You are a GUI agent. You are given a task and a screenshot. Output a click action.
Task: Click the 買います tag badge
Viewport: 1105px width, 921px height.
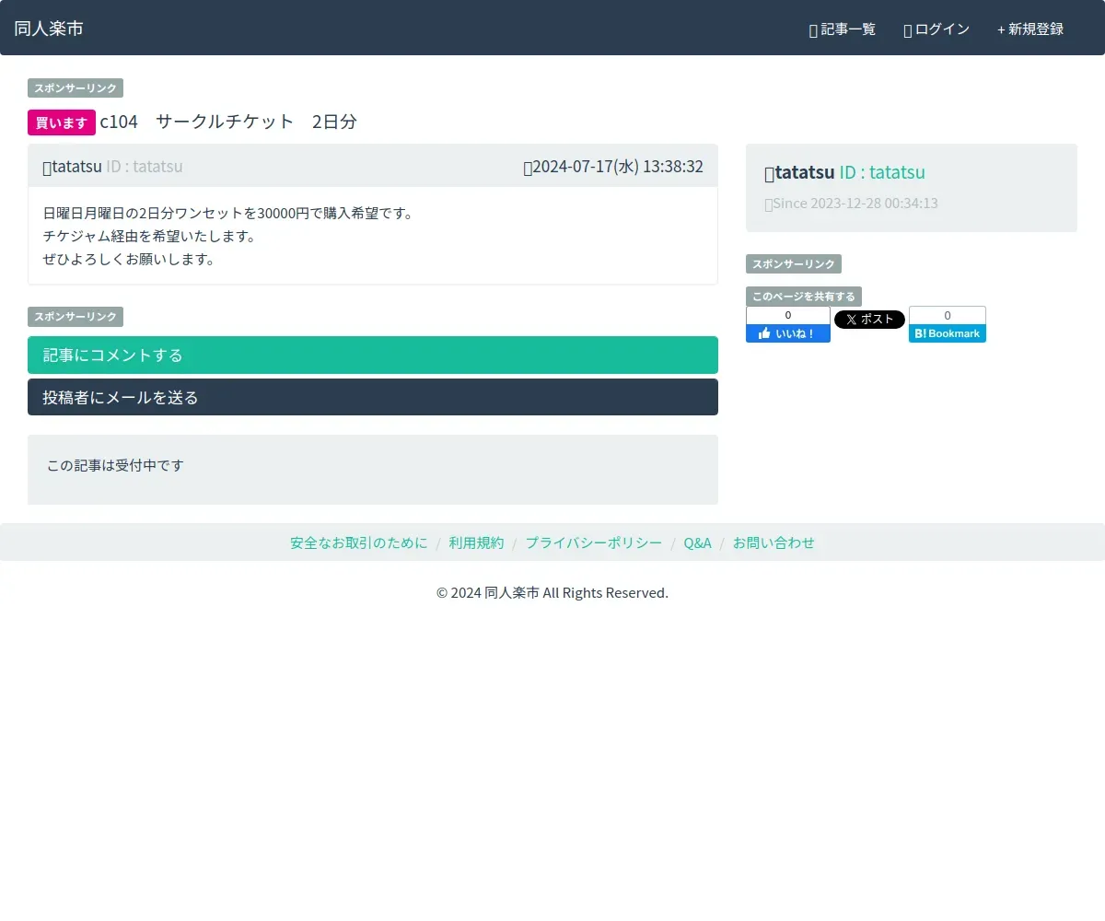(x=62, y=122)
